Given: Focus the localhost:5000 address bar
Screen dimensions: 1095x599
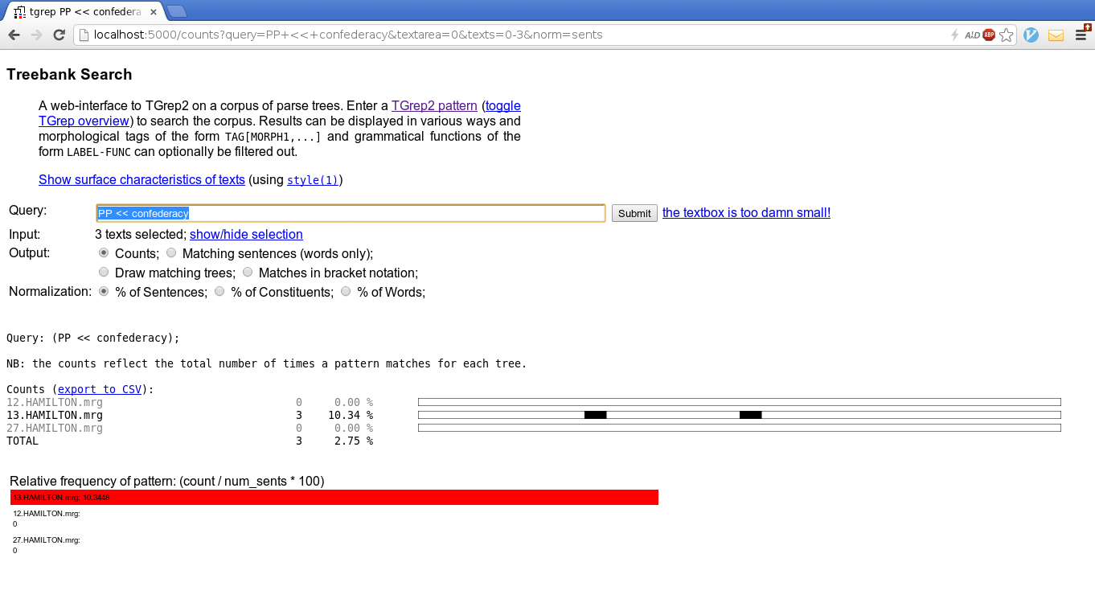Looking at the screenshot, I should point(515,35).
